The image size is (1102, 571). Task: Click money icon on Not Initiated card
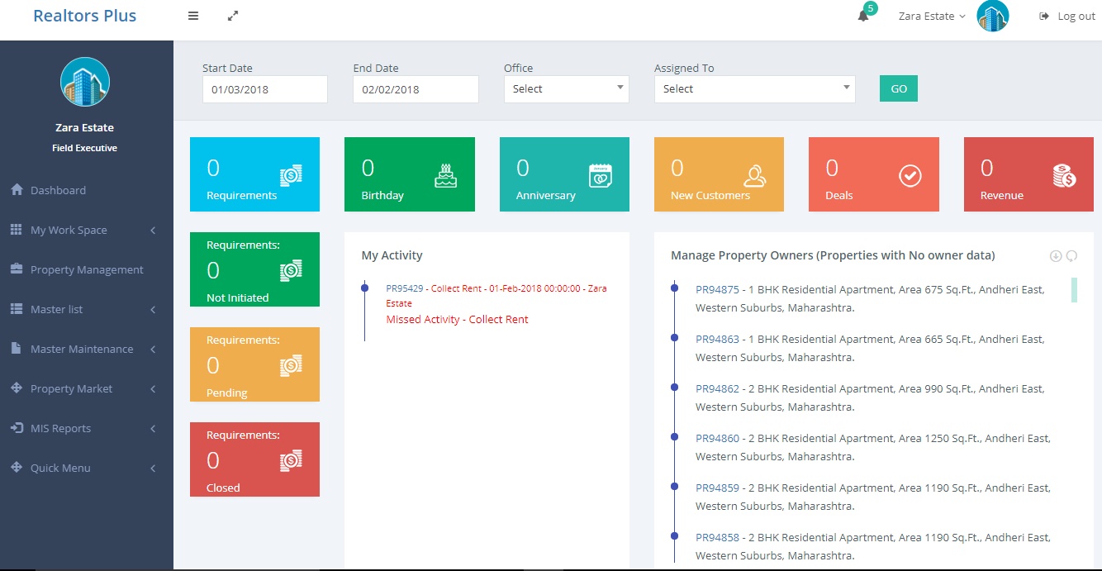point(291,269)
